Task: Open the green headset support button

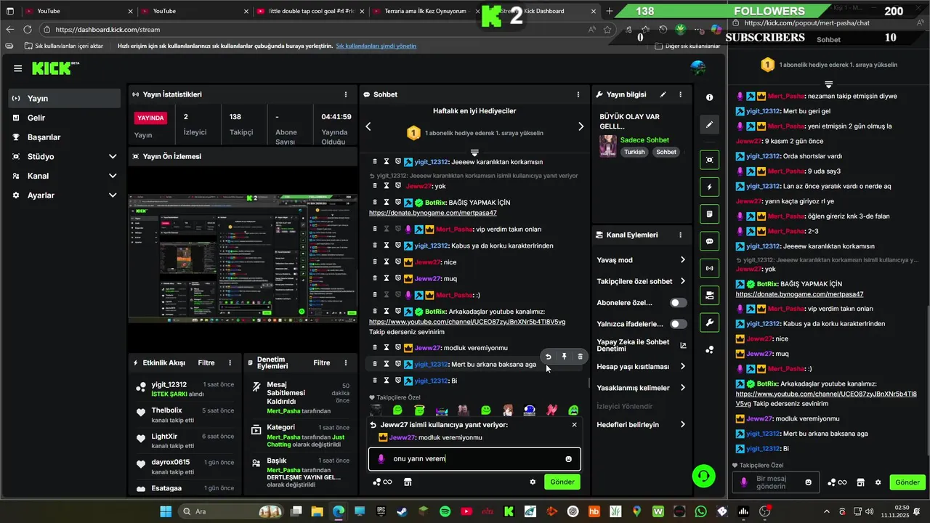Action: pyautogui.click(x=703, y=477)
